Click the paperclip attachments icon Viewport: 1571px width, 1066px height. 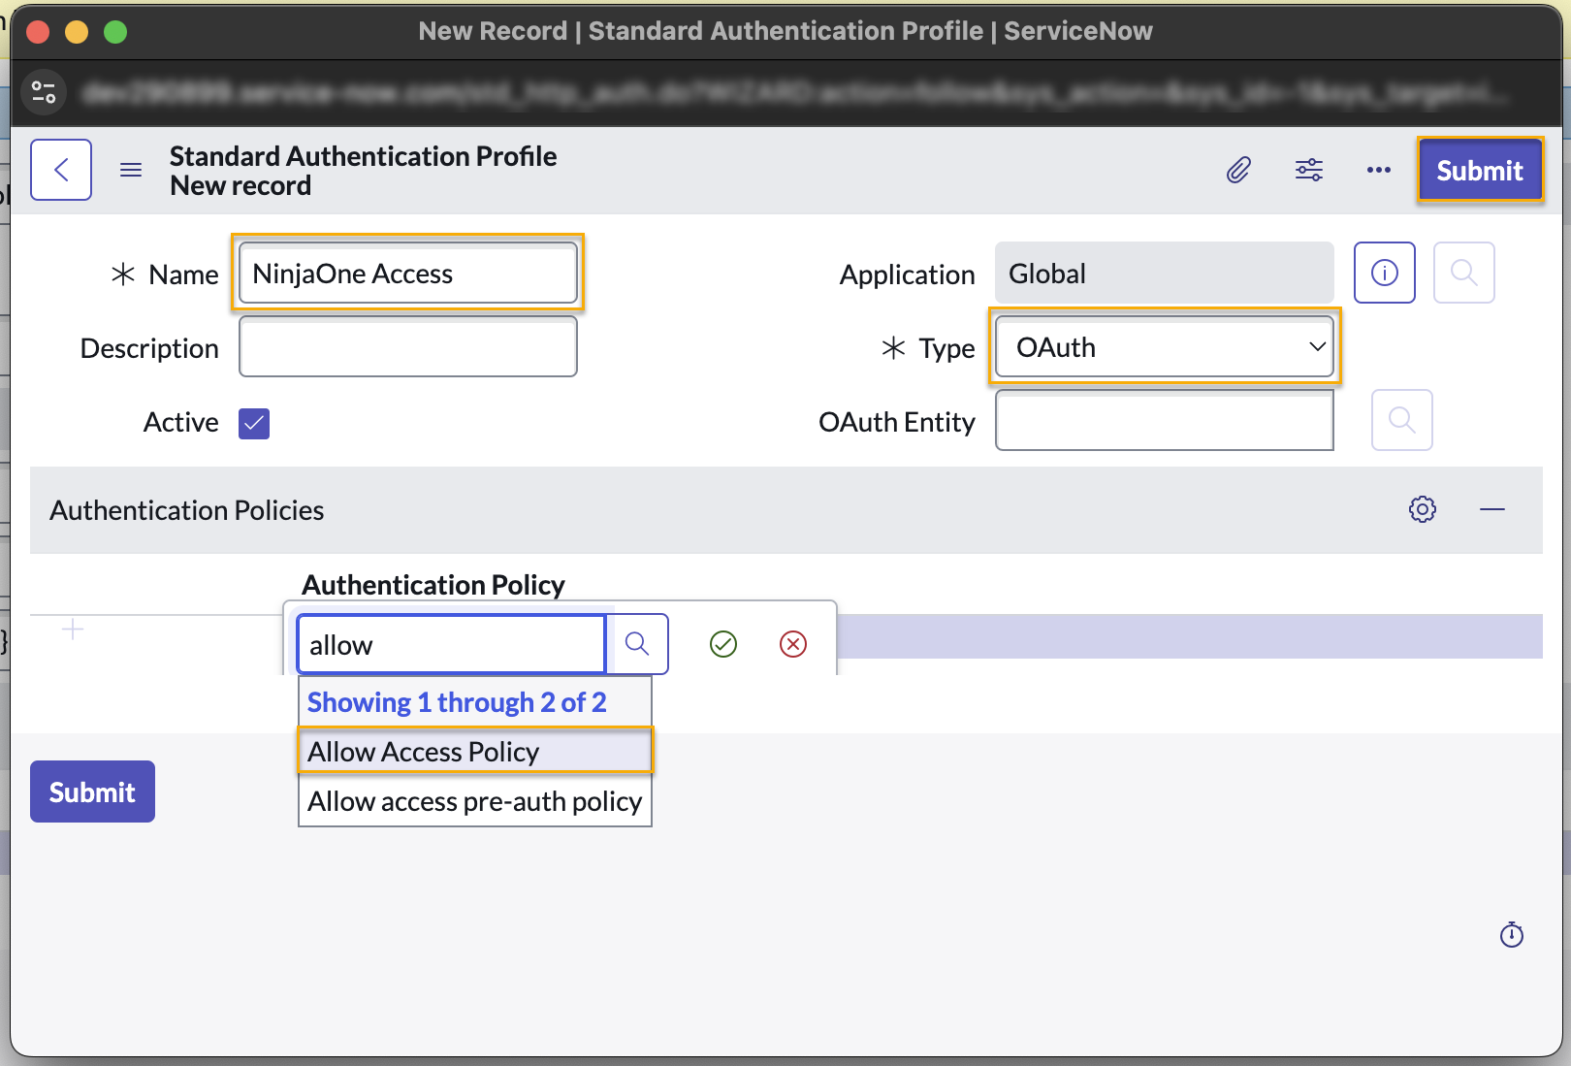click(1238, 171)
